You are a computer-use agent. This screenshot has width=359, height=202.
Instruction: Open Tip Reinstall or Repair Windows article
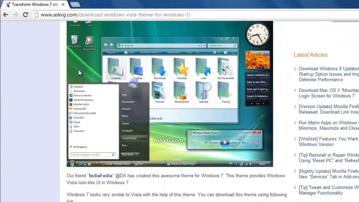(329, 158)
